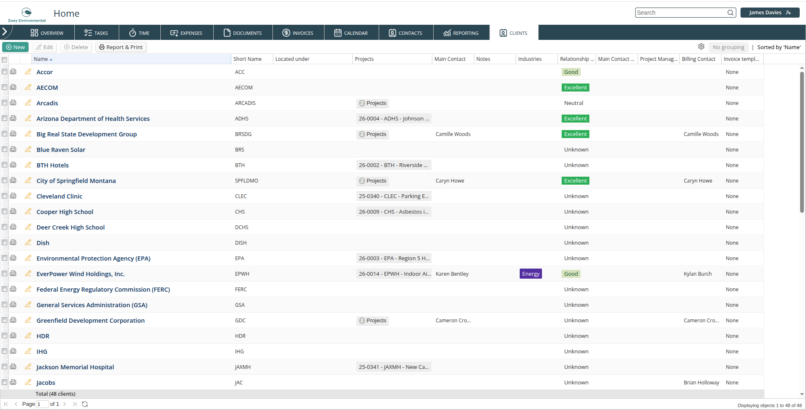Select the Arcadis row checkbox
The width and height of the screenshot is (806, 410).
(5, 103)
